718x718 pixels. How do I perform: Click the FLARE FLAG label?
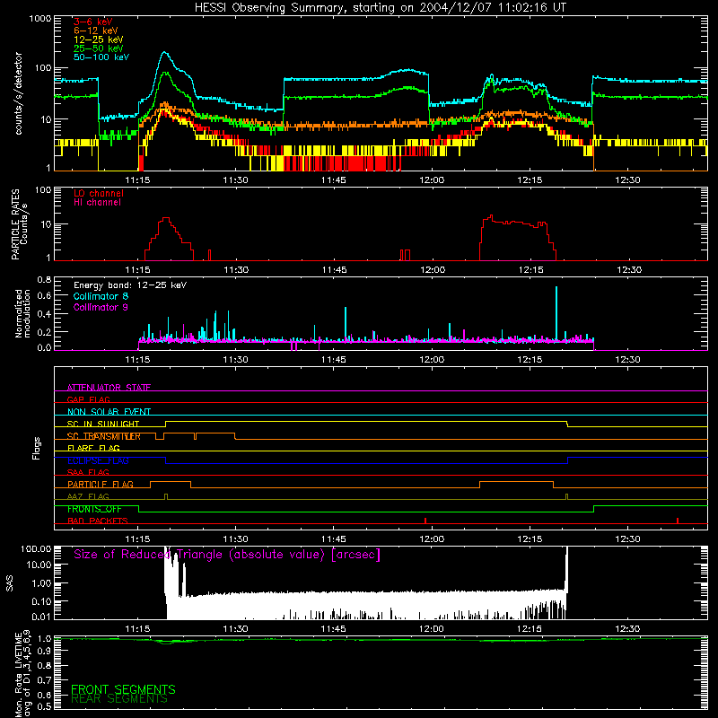[93, 448]
